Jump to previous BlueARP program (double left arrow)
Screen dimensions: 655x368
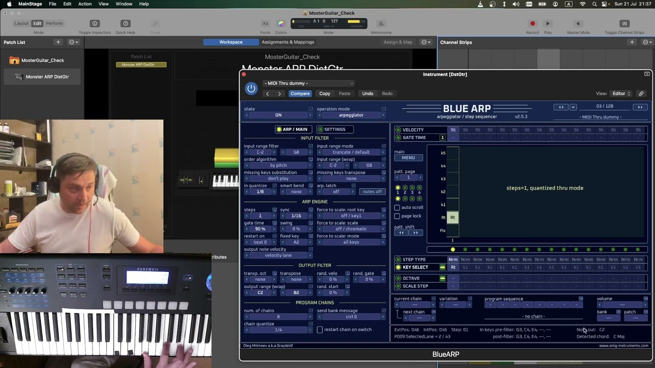click(561, 107)
